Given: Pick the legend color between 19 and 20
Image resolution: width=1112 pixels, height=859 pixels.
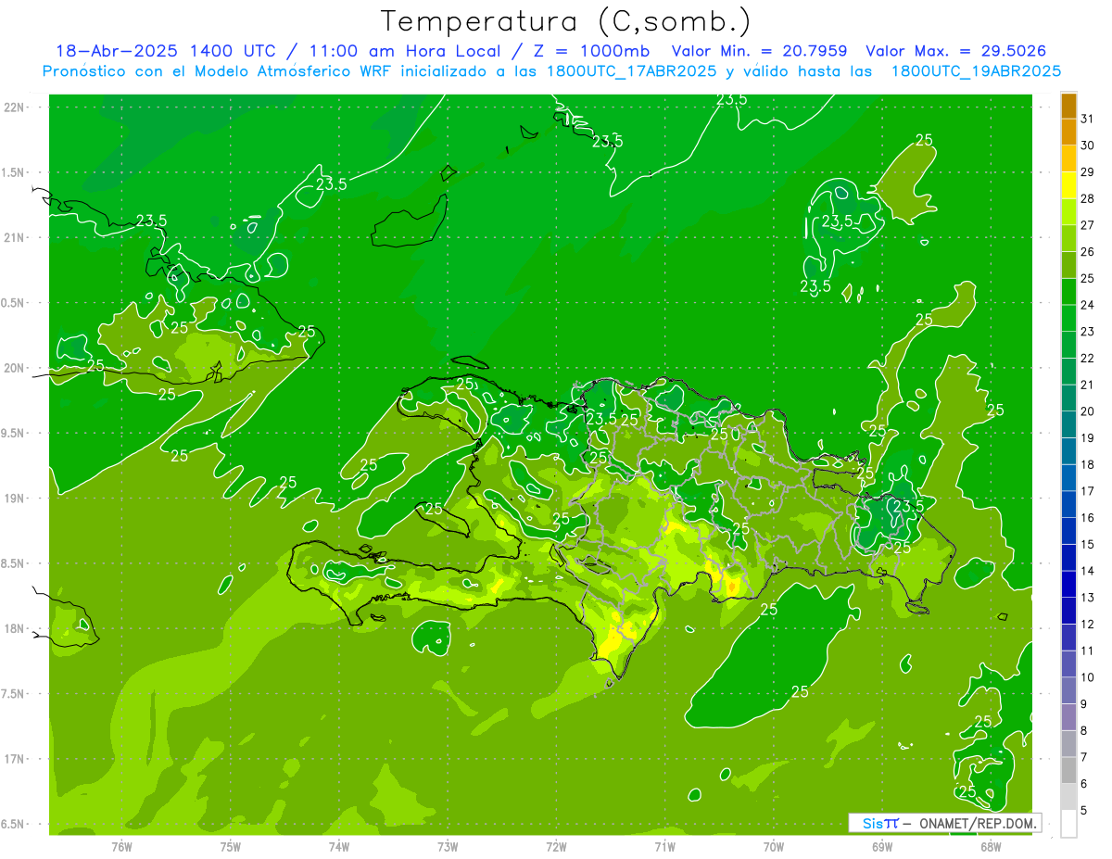Looking at the screenshot, I should (x=1068, y=424).
